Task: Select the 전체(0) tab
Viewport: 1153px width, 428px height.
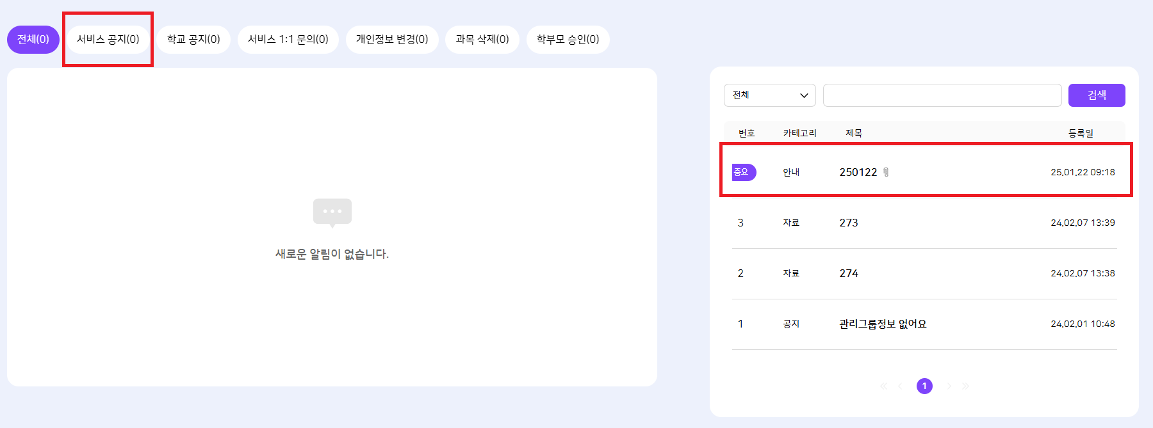Action: pyautogui.click(x=33, y=40)
